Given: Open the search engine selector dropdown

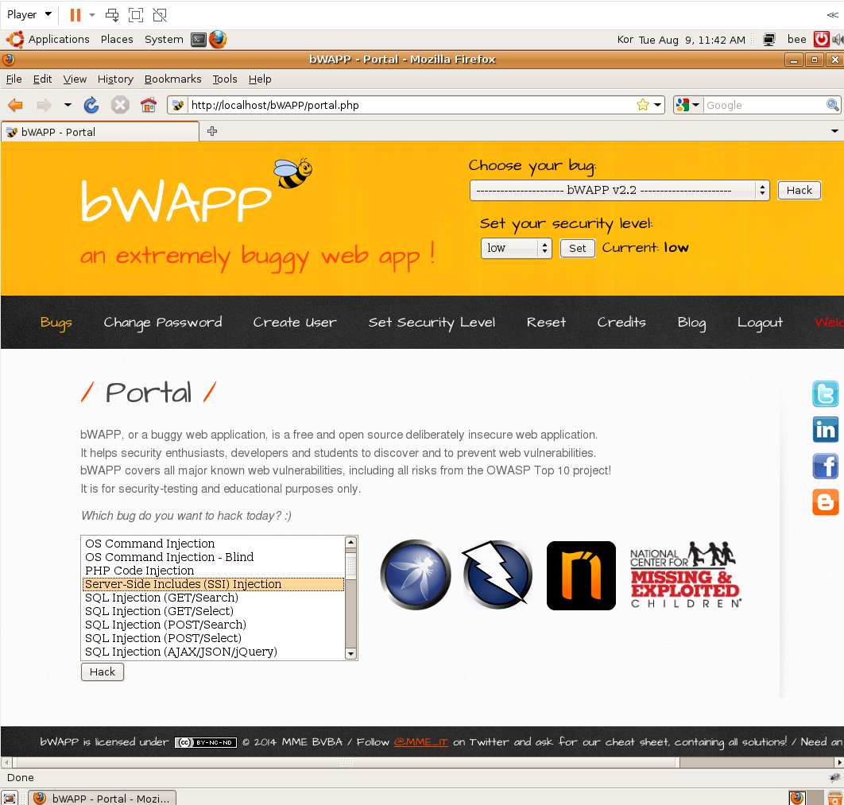Looking at the screenshot, I should pyautogui.click(x=688, y=105).
